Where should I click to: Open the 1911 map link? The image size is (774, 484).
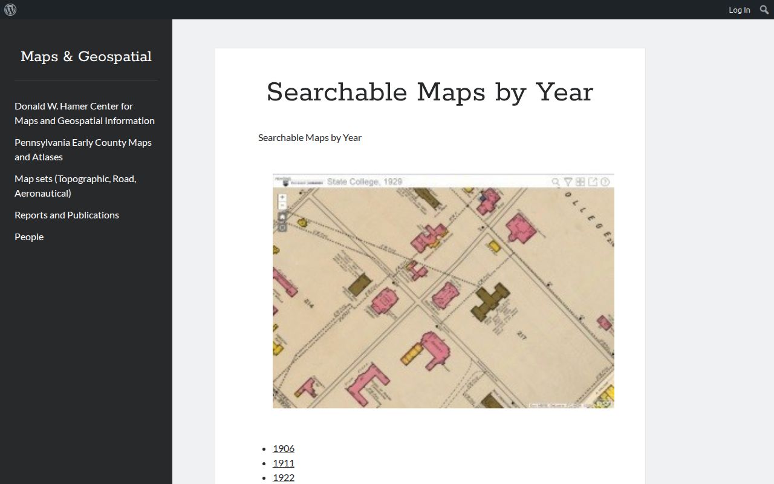(284, 463)
